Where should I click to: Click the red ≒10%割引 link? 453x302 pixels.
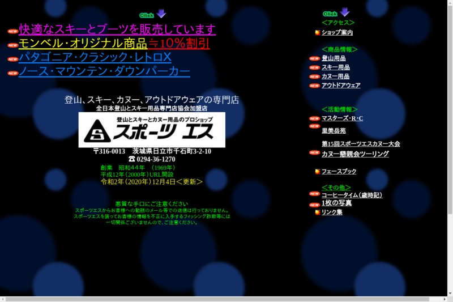(179, 44)
